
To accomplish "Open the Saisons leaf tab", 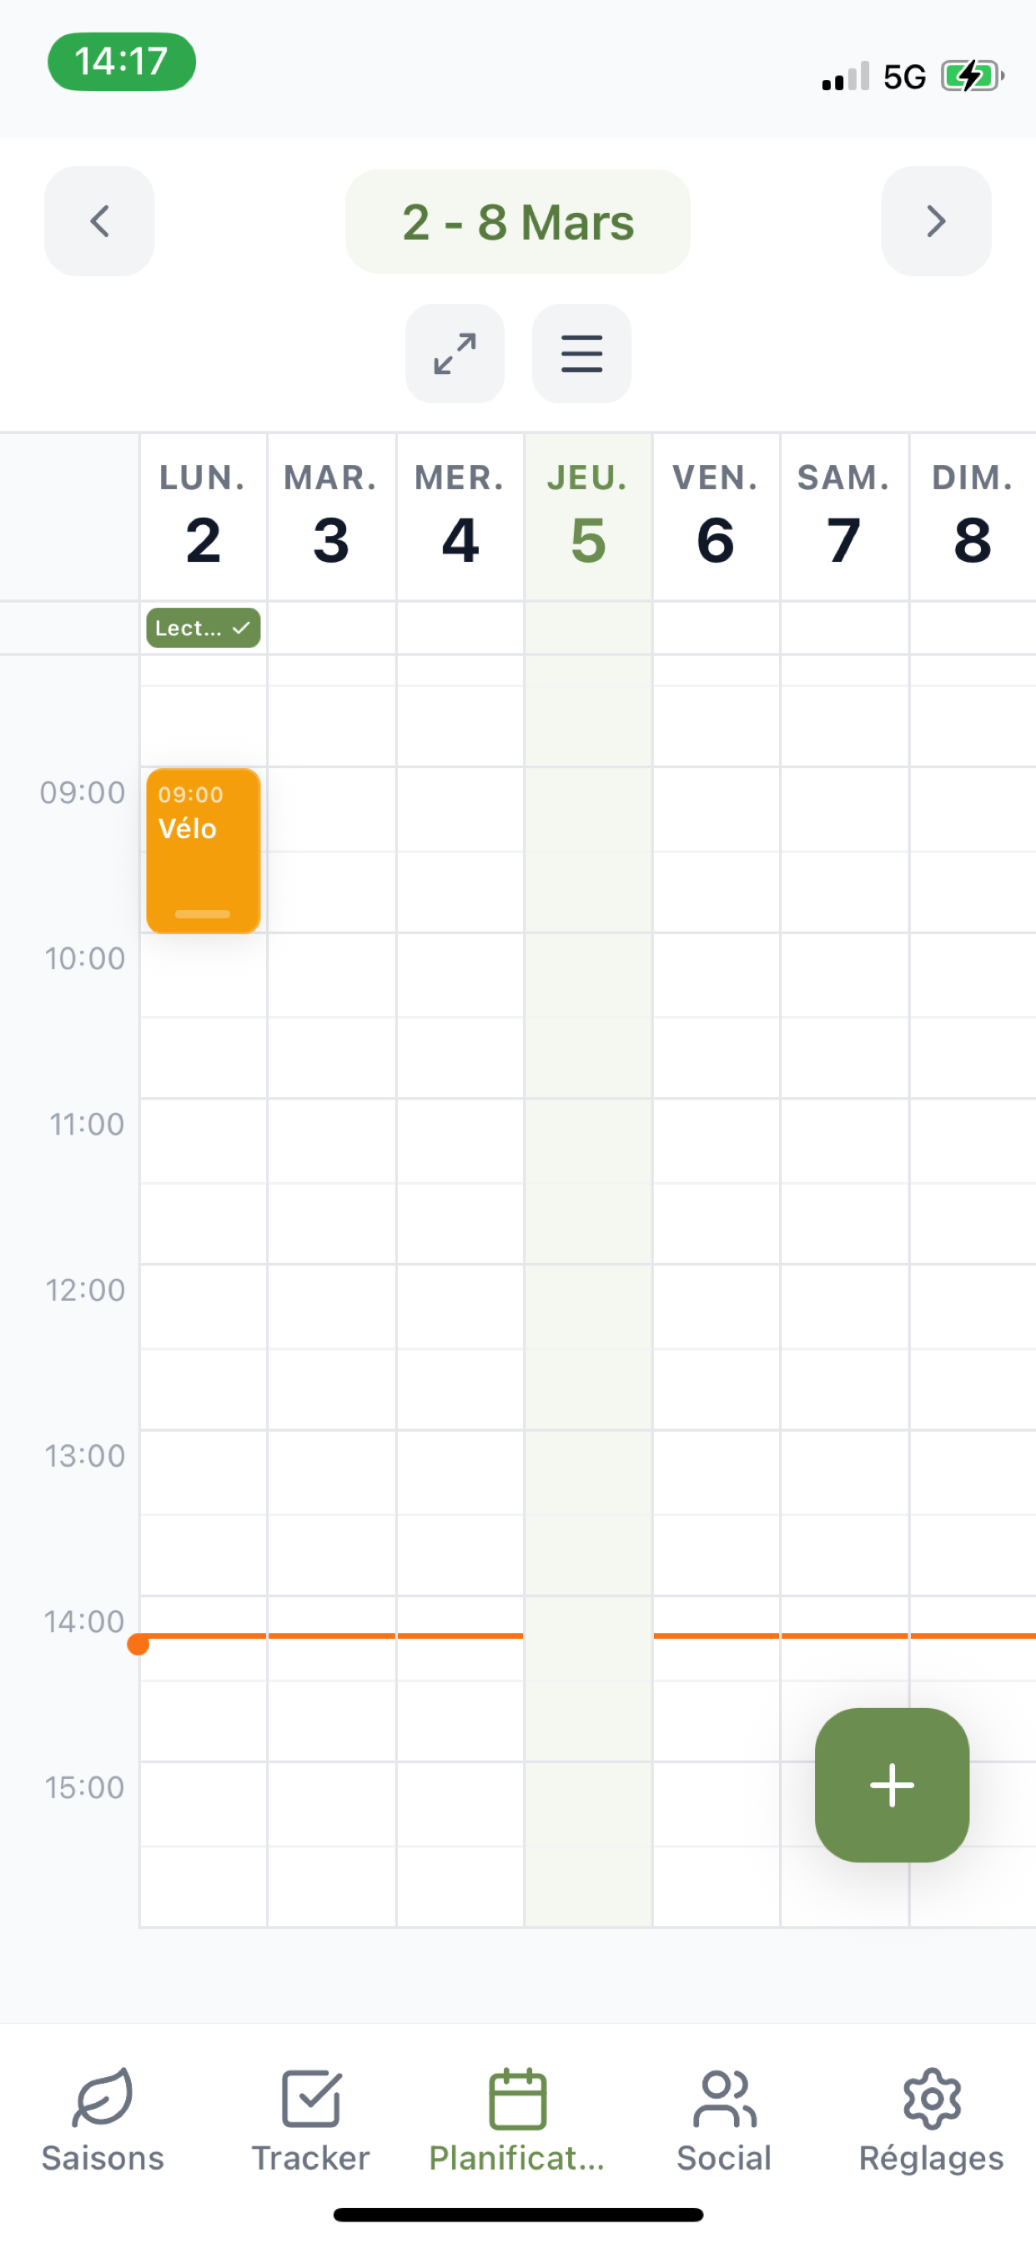I will coord(103,2120).
